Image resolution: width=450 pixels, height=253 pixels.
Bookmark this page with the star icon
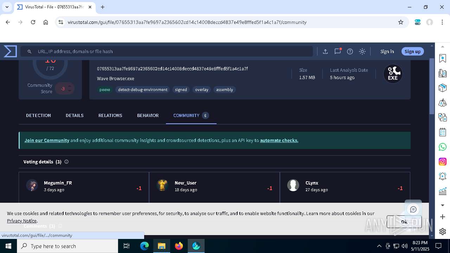tap(401, 22)
